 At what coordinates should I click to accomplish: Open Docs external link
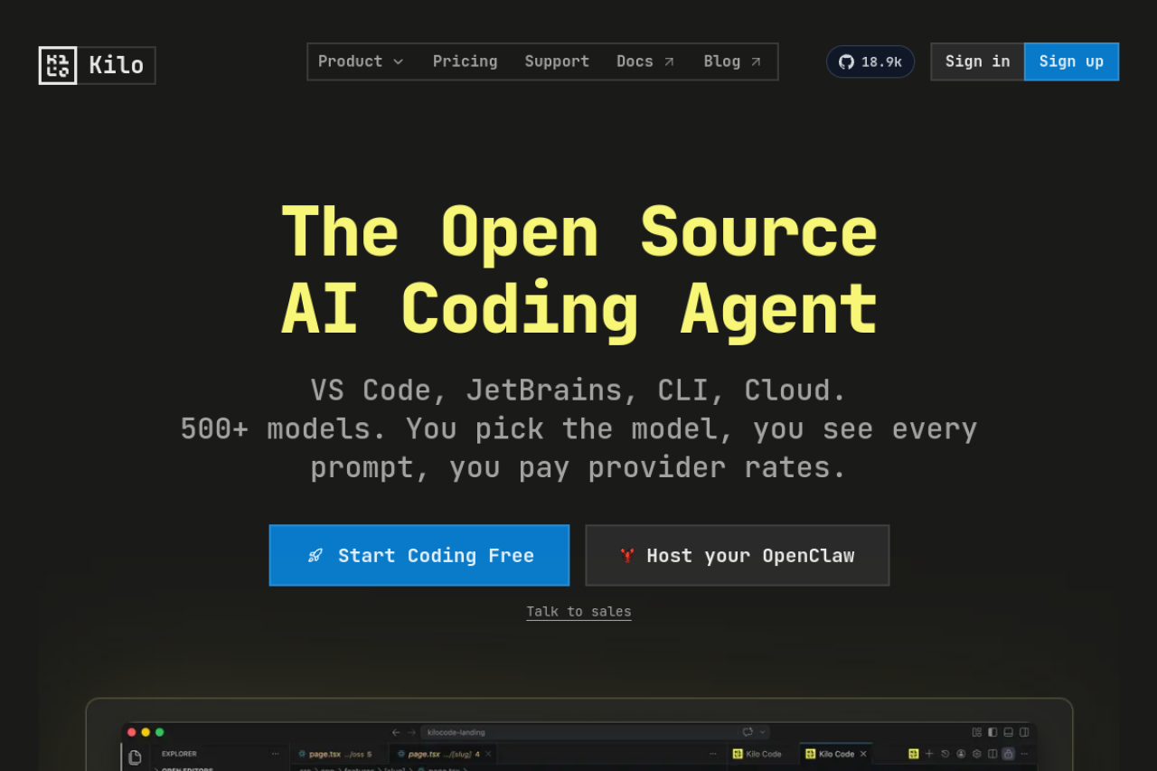tap(645, 61)
